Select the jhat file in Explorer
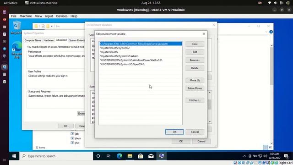The height and width of the screenshot is (165, 293). point(75,143)
